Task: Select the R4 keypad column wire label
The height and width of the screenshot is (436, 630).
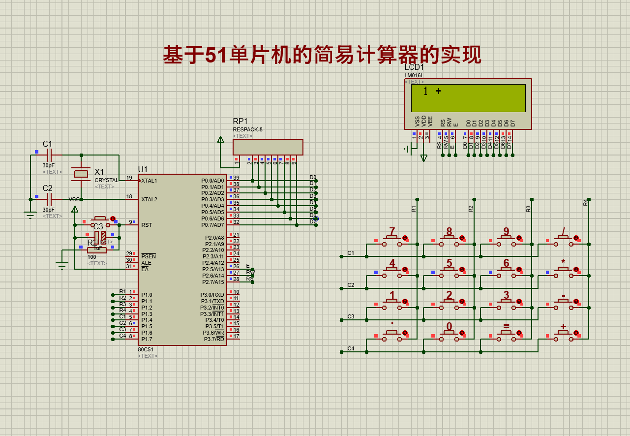Action: [585, 202]
